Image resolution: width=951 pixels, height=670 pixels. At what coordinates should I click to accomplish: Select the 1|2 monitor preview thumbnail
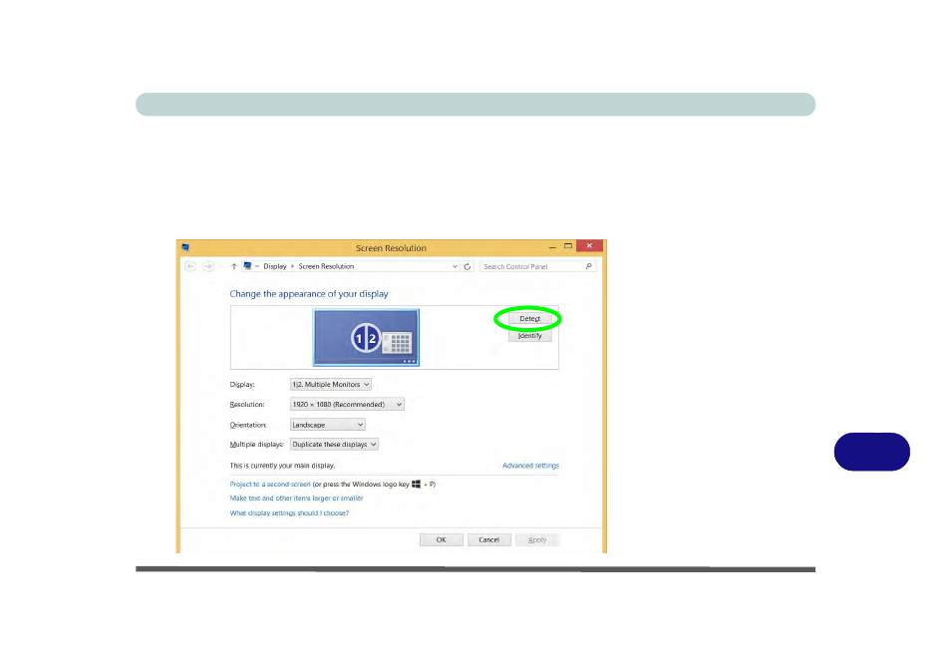pyautogui.click(x=366, y=338)
